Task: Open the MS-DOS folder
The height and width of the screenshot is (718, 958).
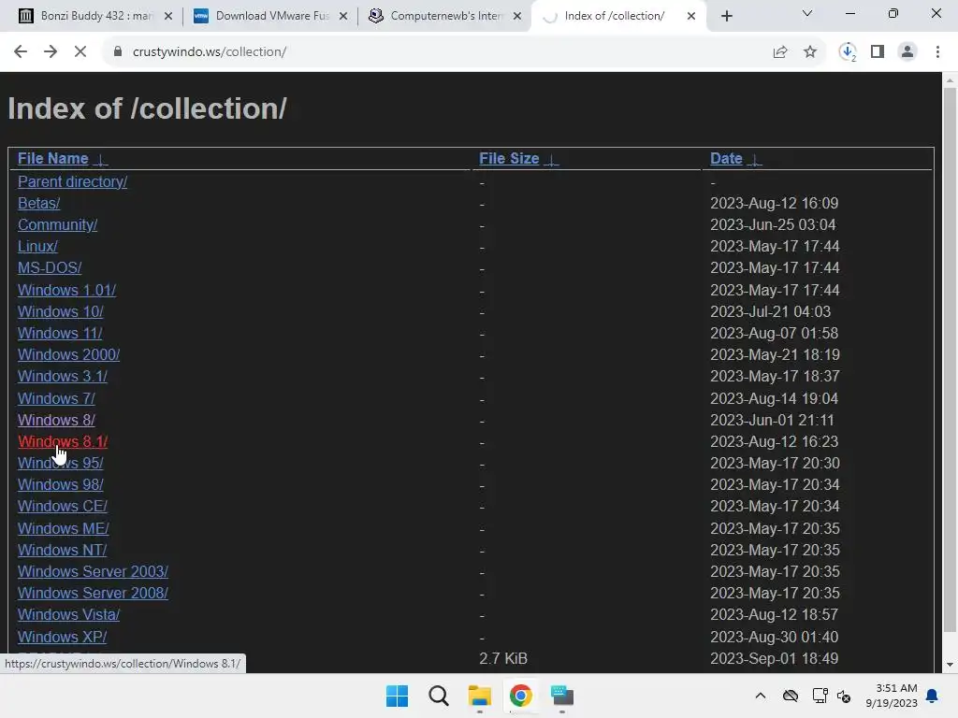Action: (50, 268)
